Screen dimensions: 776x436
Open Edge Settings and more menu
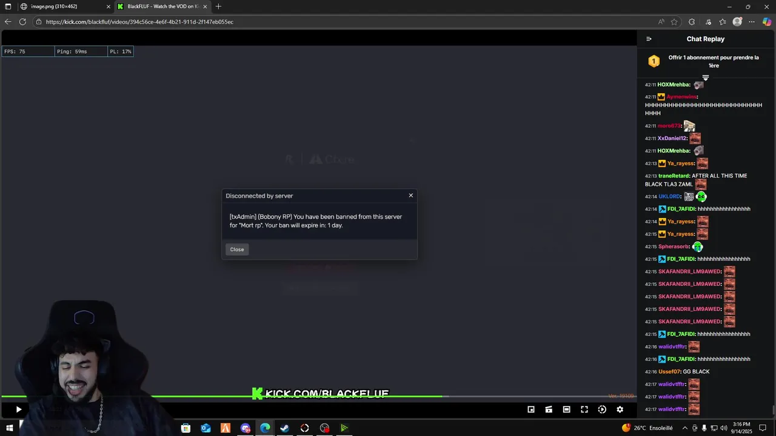(x=752, y=22)
